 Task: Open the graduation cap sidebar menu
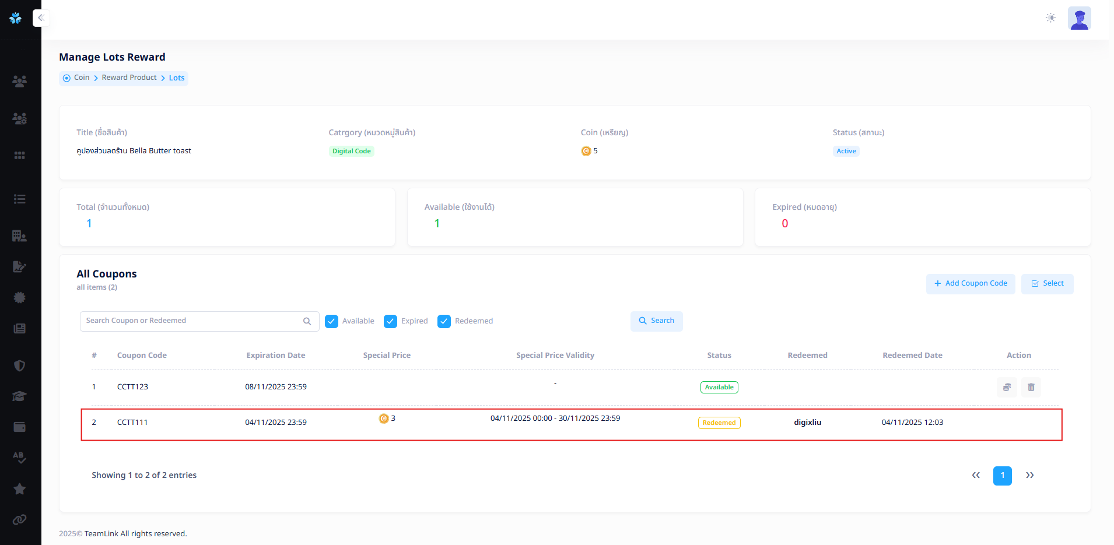click(19, 396)
